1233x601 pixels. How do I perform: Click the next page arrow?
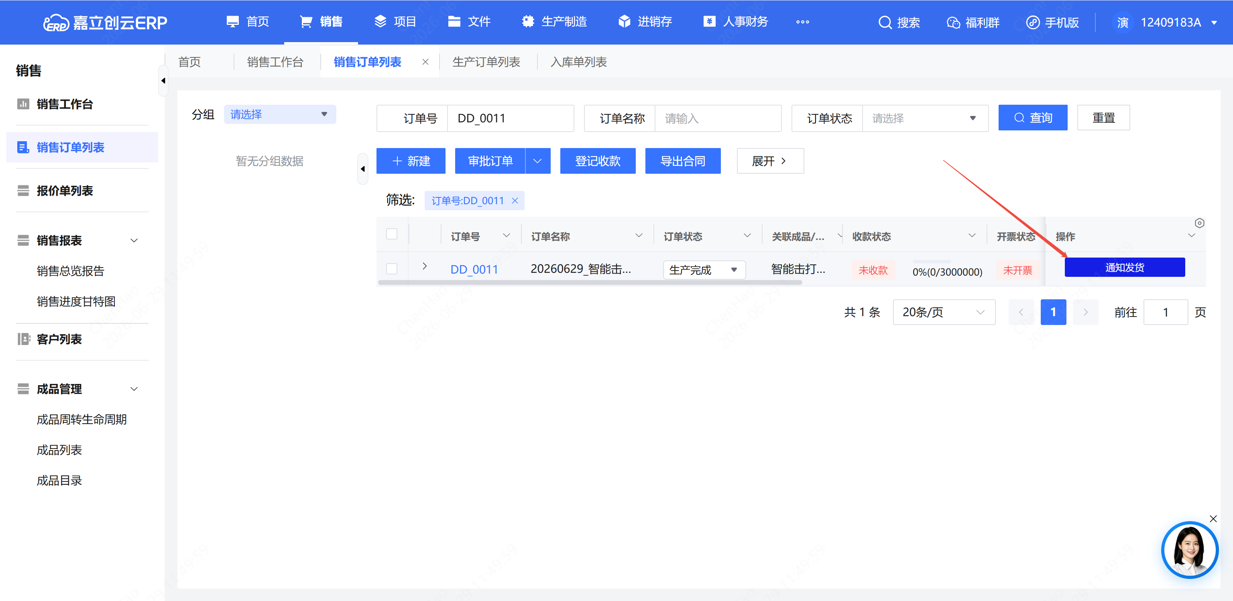coord(1086,313)
